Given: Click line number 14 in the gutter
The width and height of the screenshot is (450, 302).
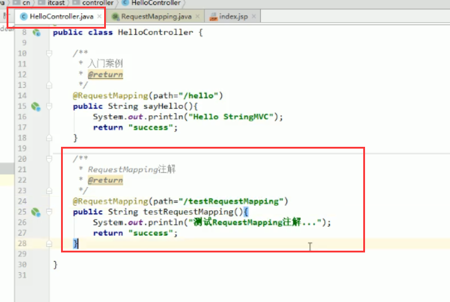Looking at the screenshot, I should [22, 95].
